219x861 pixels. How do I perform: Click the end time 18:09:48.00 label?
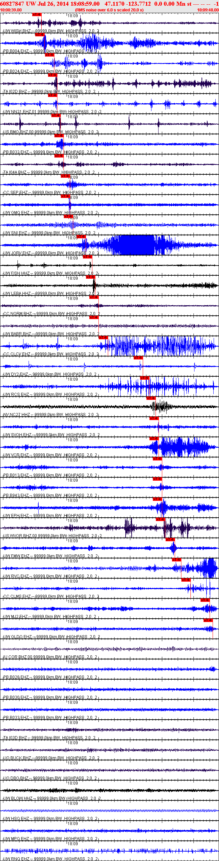point(208,10)
